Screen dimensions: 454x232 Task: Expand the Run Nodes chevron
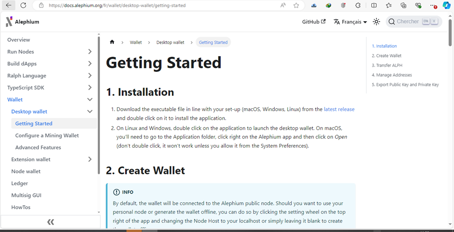(90, 52)
